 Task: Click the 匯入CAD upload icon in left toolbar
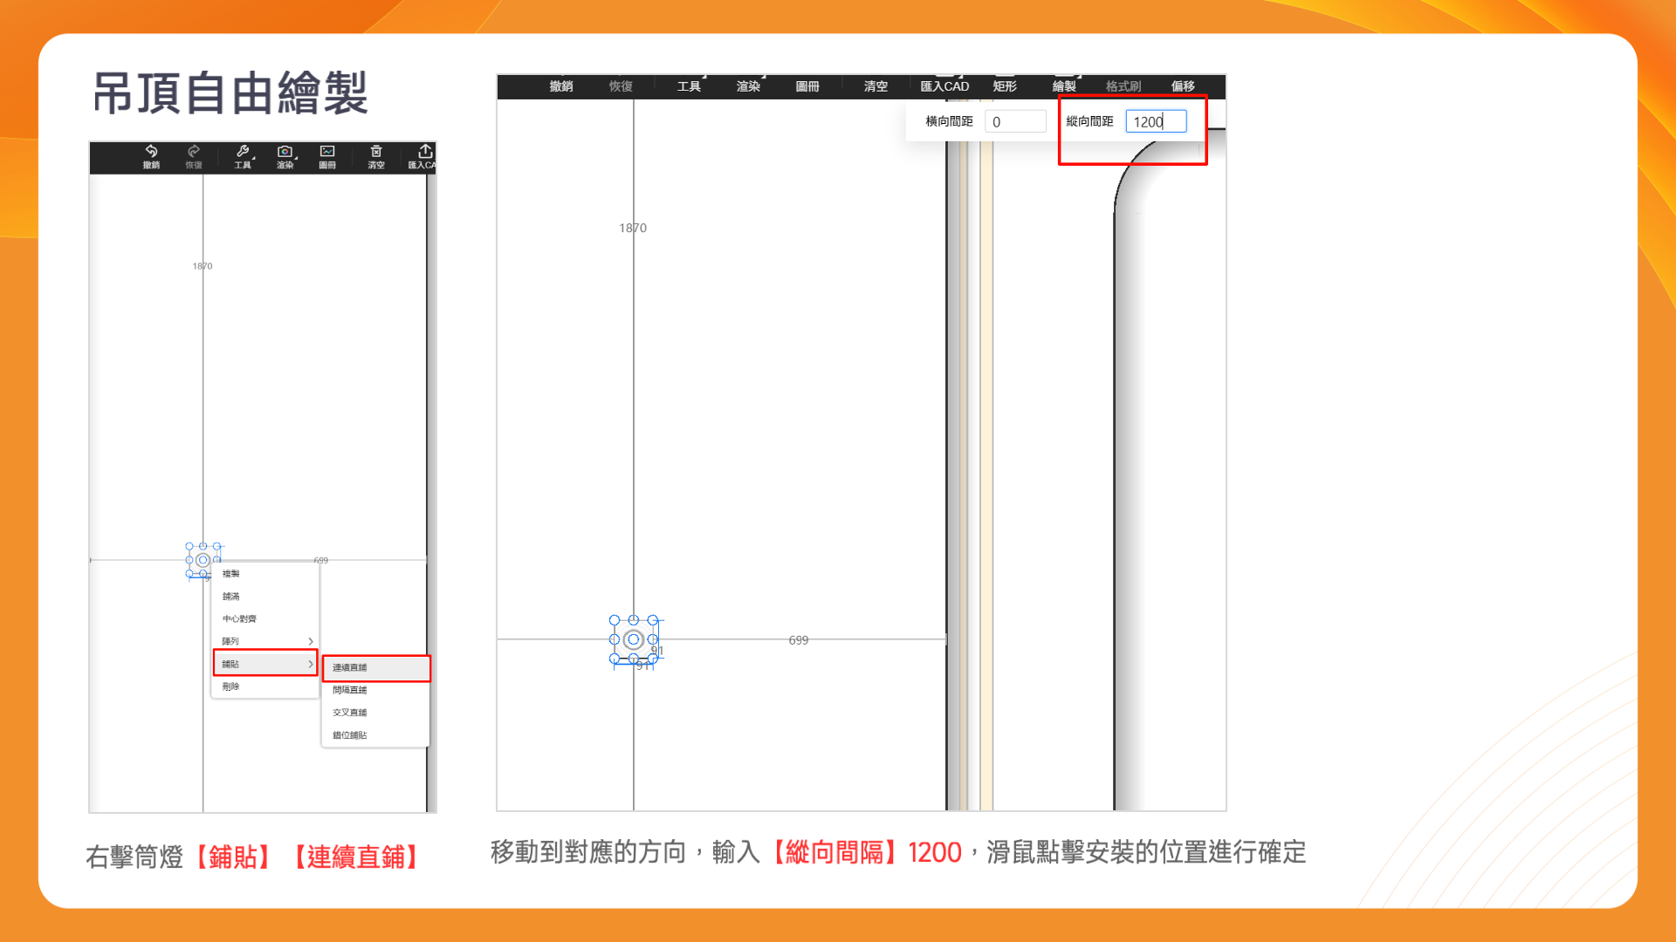click(425, 152)
